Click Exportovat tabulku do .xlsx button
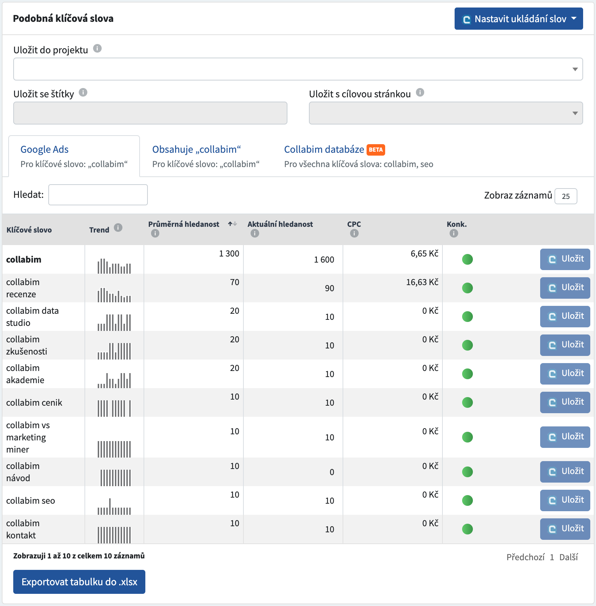This screenshot has width=596, height=606. tap(79, 582)
